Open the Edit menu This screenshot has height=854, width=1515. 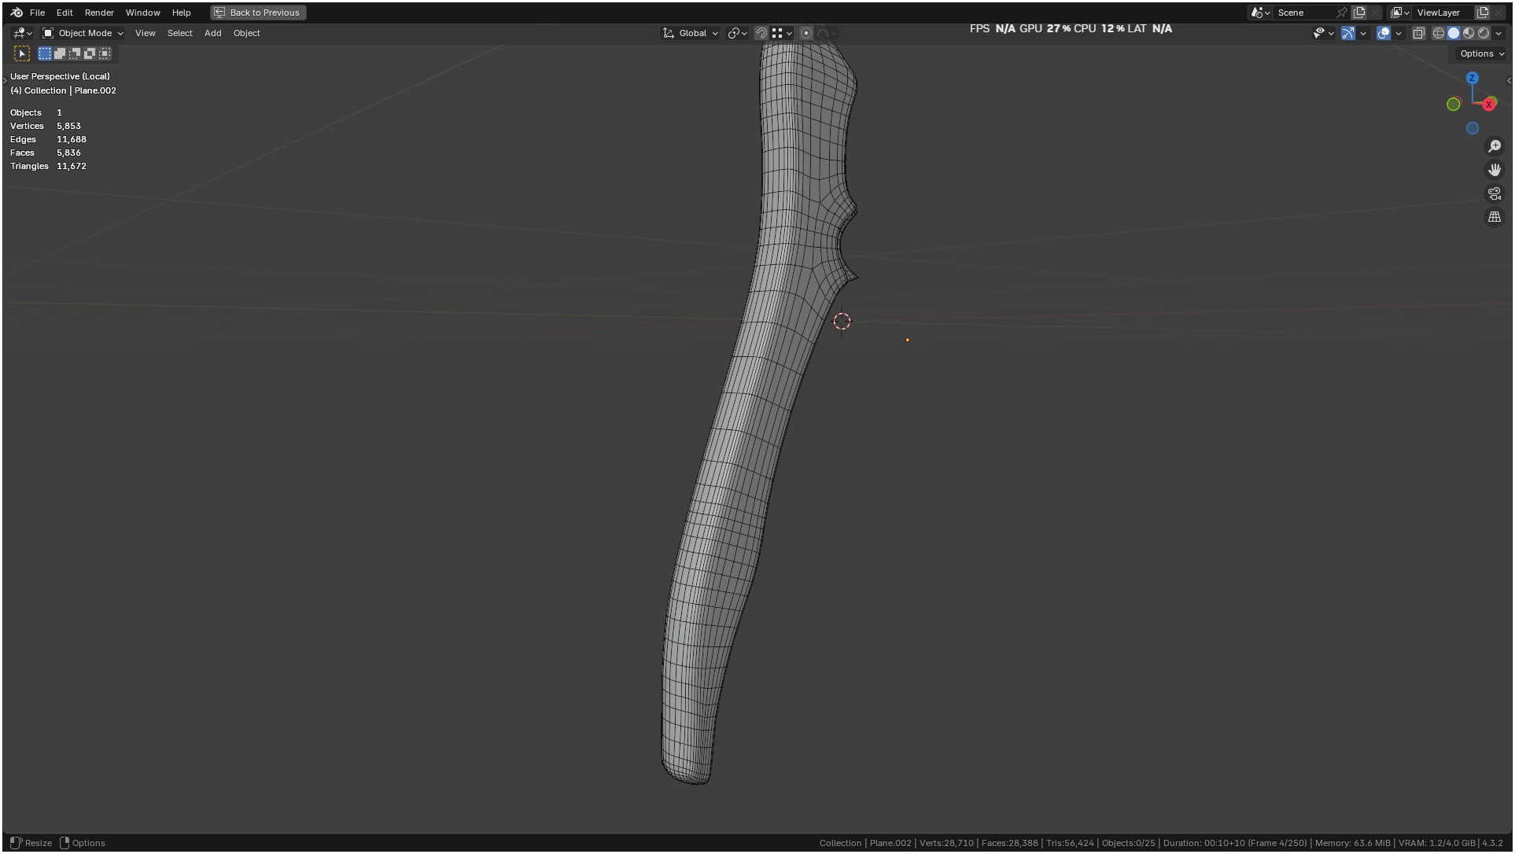coord(65,13)
